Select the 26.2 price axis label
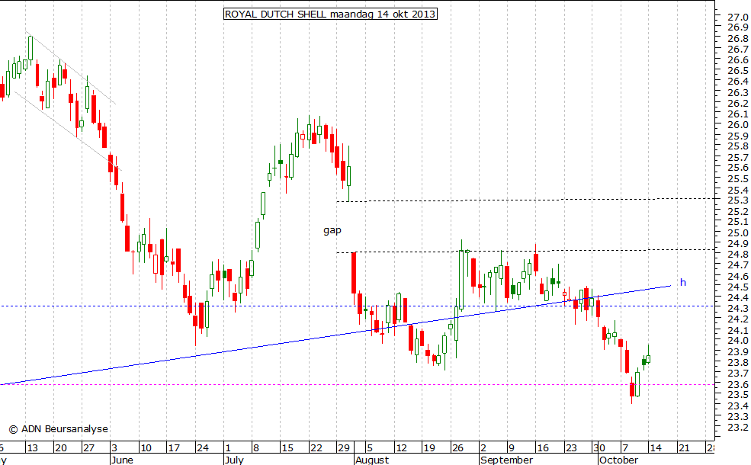The image size is (751, 465). point(738,103)
